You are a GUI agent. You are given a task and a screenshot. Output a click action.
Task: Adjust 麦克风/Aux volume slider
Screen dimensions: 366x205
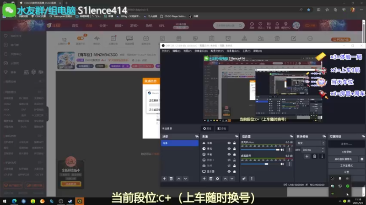(x=260, y=150)
